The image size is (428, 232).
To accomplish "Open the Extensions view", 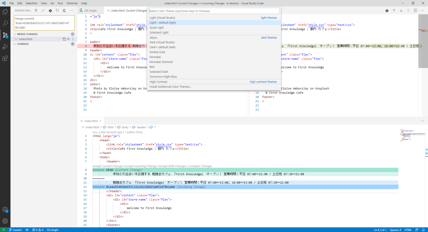I will pyautogui.click(x=5, y=58).
